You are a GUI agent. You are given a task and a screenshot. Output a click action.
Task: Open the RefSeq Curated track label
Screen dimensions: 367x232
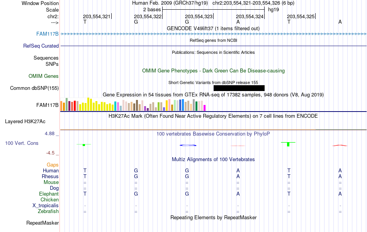pos(41,46)
